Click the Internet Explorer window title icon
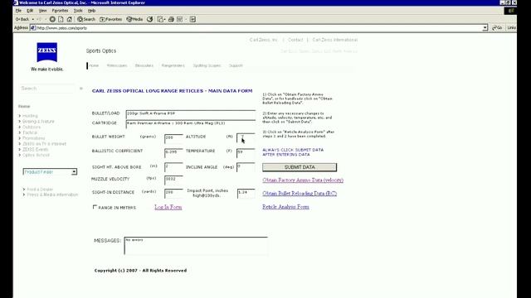 coord(16,2)
